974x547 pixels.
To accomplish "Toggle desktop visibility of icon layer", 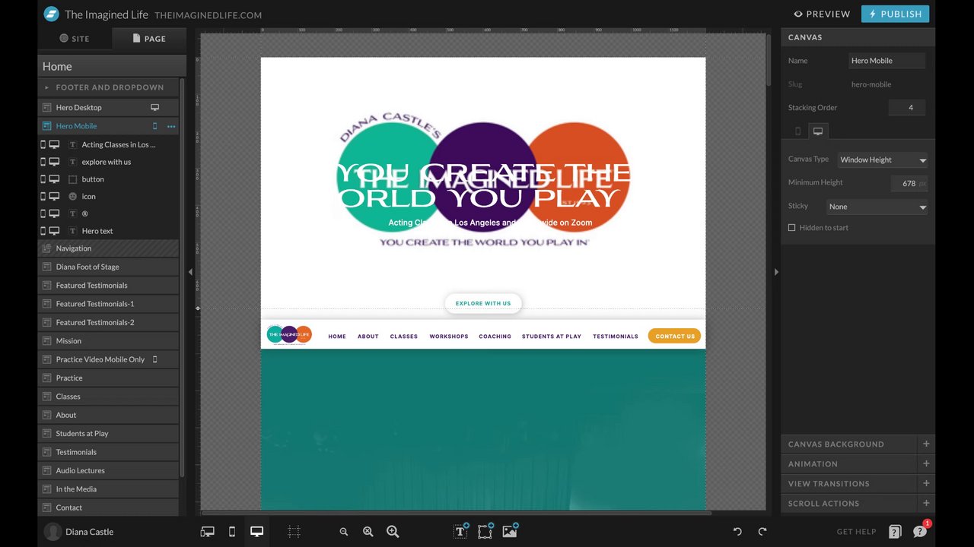I will [55, 196].
